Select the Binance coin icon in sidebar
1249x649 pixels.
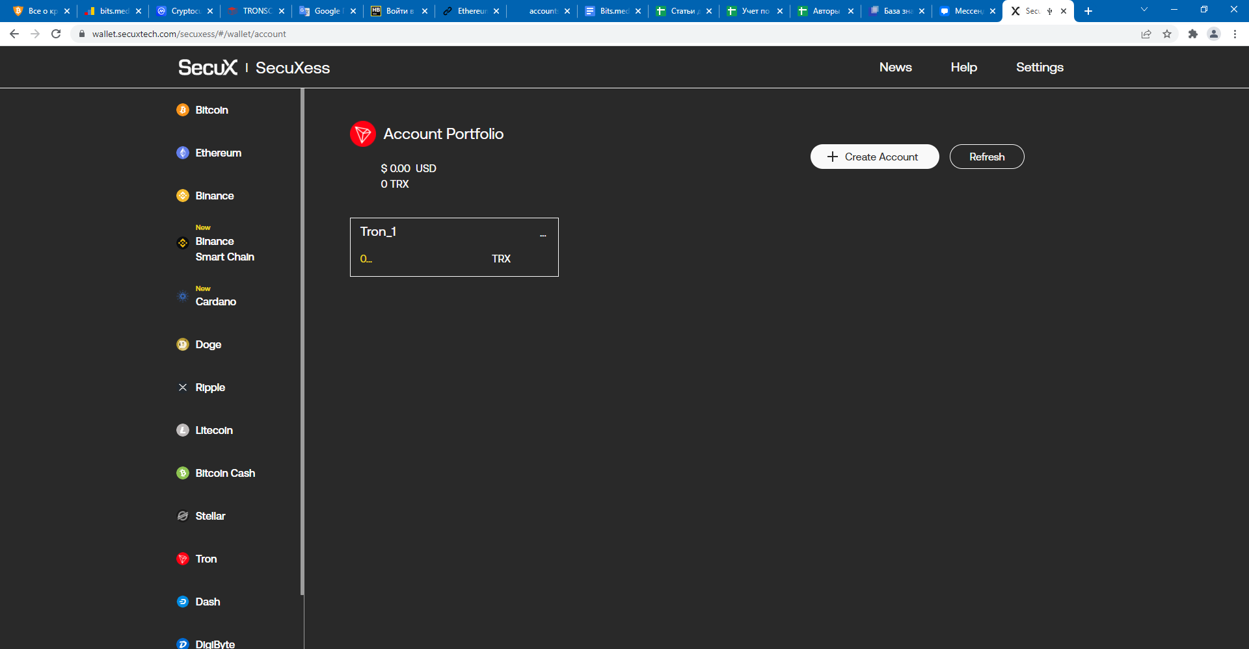pyautogui.click(x=183, y=196)
